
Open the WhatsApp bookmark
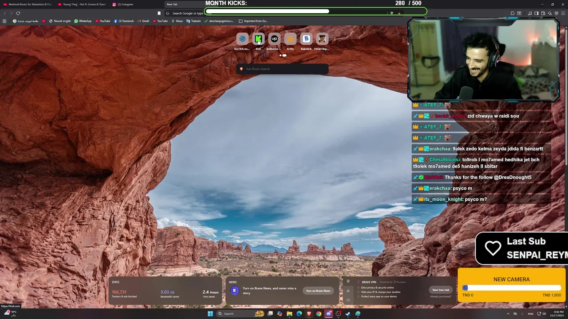click(x=83, y=21)
